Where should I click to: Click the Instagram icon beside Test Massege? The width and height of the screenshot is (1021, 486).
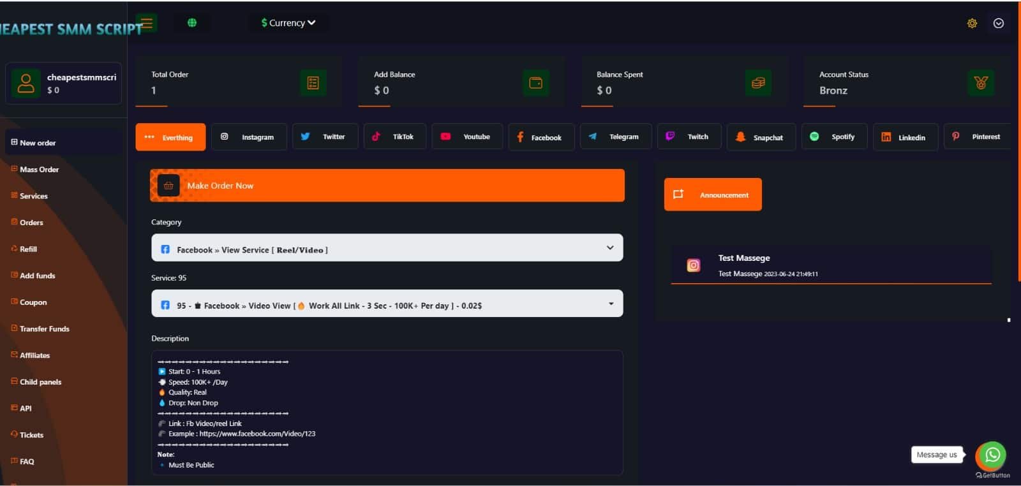pos(694,265)
